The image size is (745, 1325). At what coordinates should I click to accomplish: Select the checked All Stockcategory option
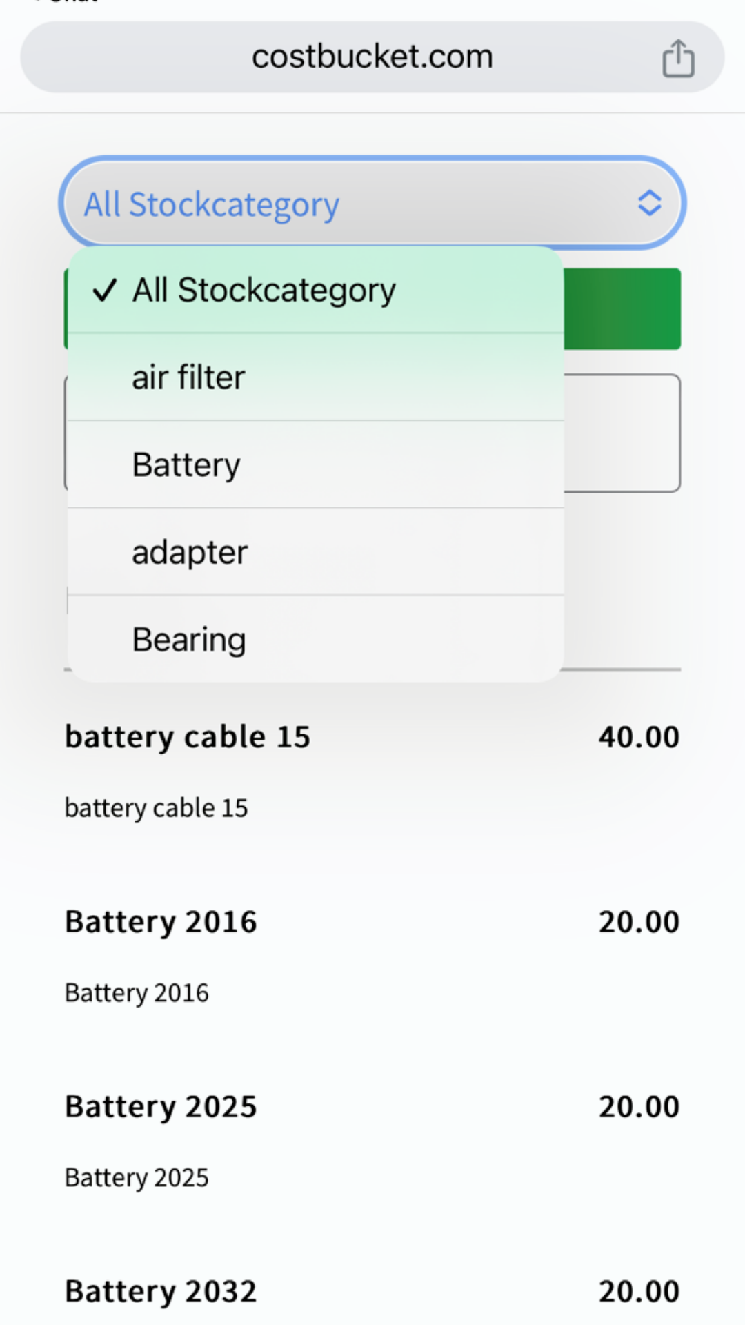[x=264, y=291]
